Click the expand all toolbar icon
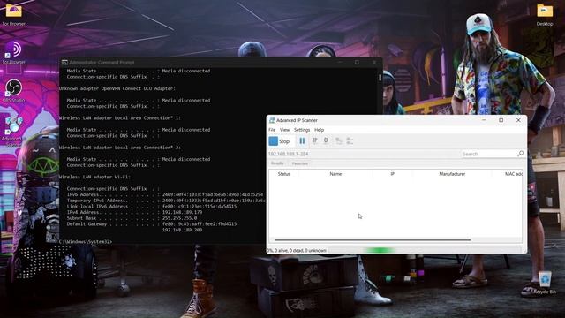The image size is (565, 318). coord(339,141)
